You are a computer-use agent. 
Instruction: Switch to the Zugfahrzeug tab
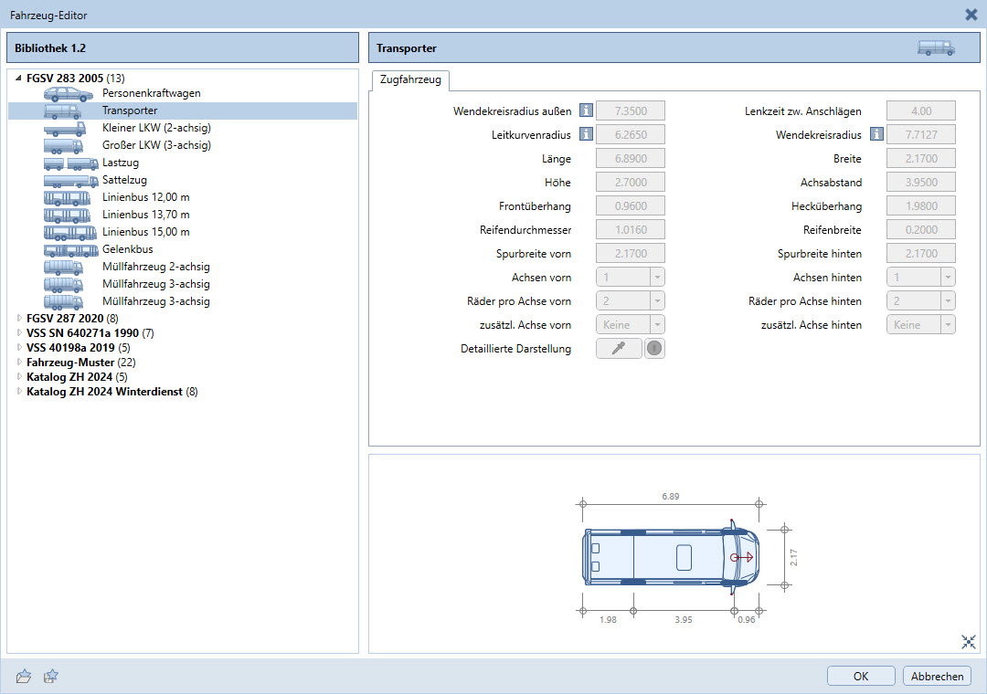click(409, 80)
